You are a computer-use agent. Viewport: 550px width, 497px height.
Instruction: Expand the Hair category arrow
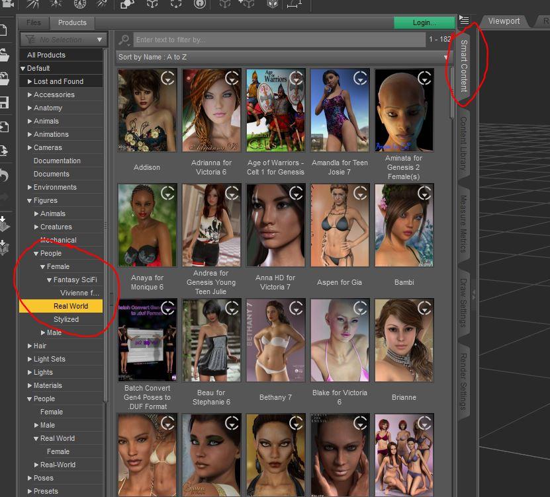[x=30, y=346]
